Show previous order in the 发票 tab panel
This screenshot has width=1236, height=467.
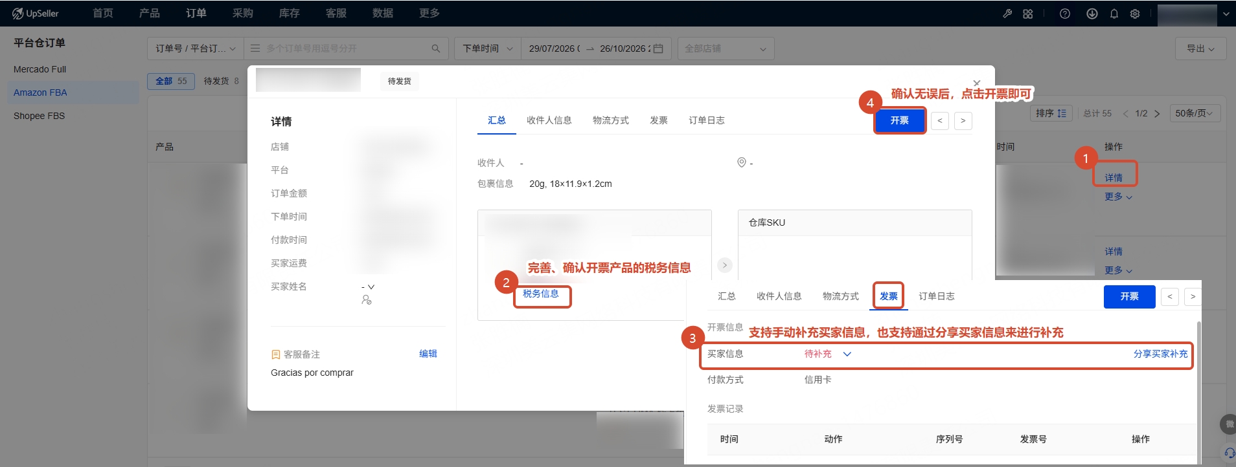point(1170,297)
